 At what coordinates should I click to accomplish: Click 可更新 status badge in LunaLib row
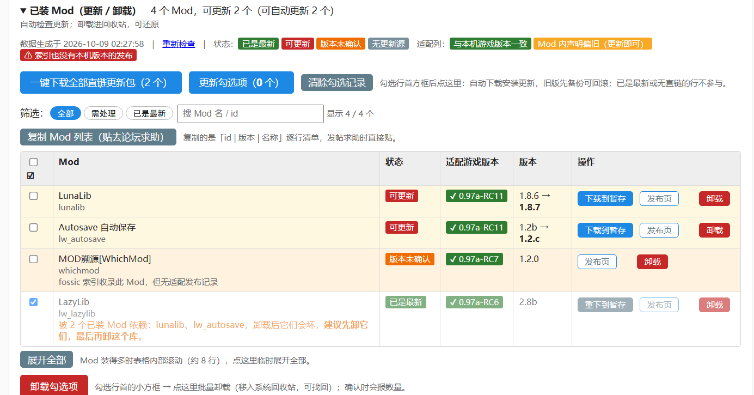(x=402, y=196)
